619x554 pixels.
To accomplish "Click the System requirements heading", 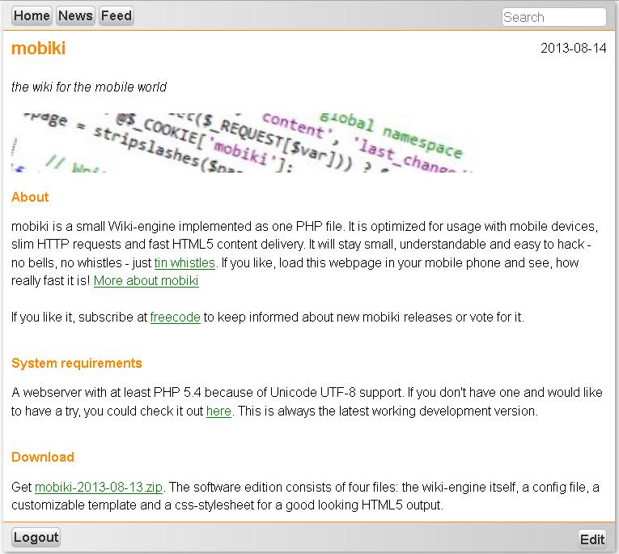I will (77, 363).
